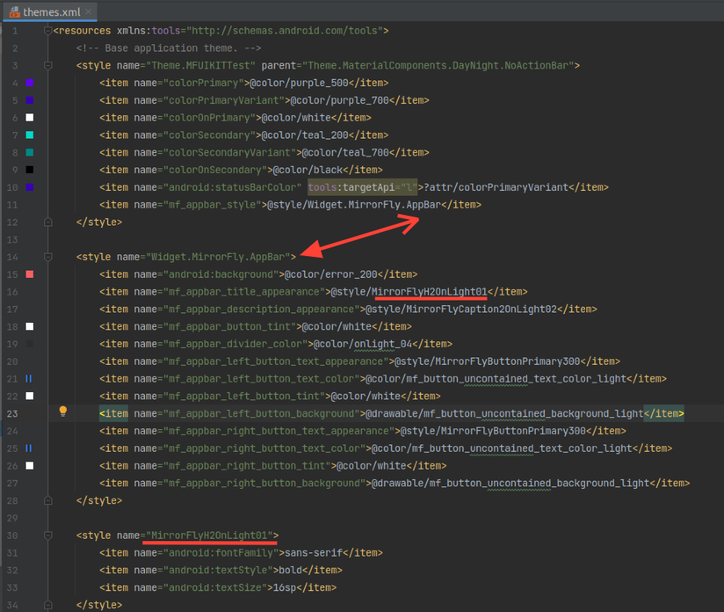Screen dimensions: 724x612
Task: Click line number 23 in the gutter
Action: [12, 414]
